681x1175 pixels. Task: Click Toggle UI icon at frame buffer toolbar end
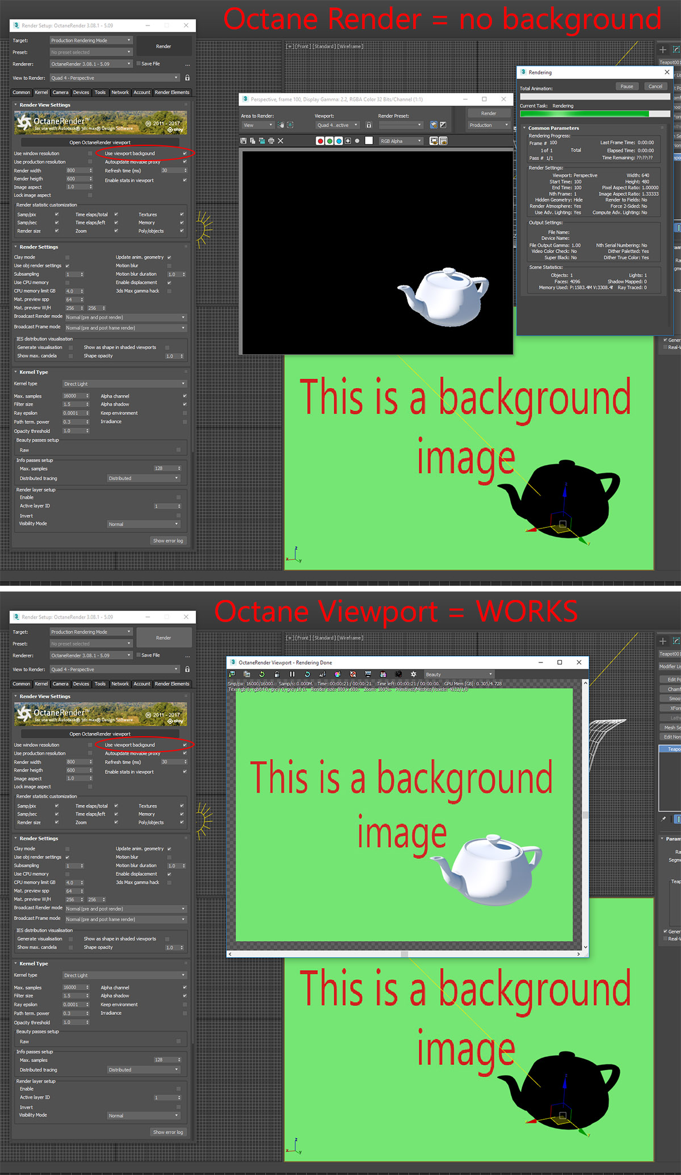pos(443,141)
